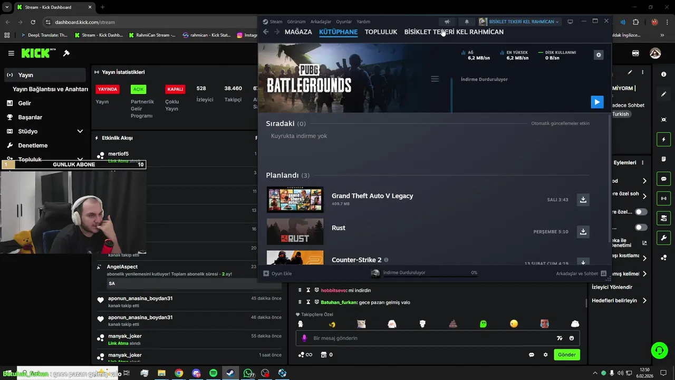Click the Kick logo
Viewport: 675px width, 380px height.
click(38, 53)
